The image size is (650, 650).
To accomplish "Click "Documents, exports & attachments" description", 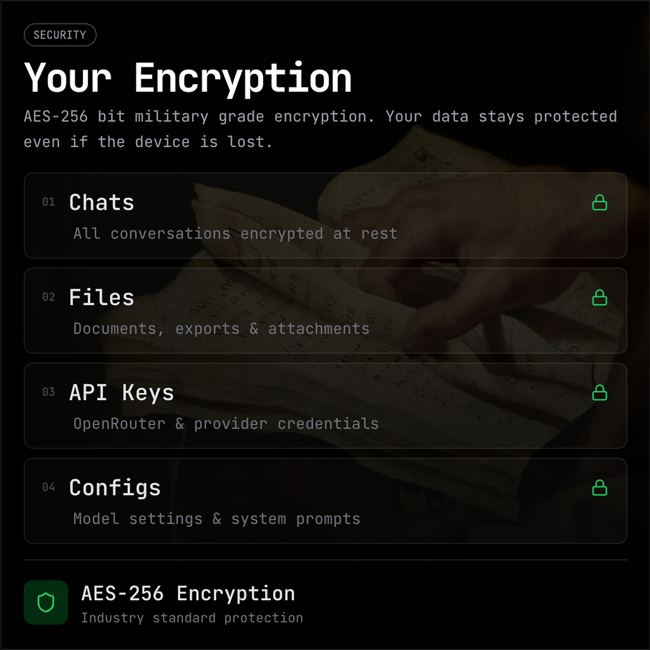I will point(222,329).
